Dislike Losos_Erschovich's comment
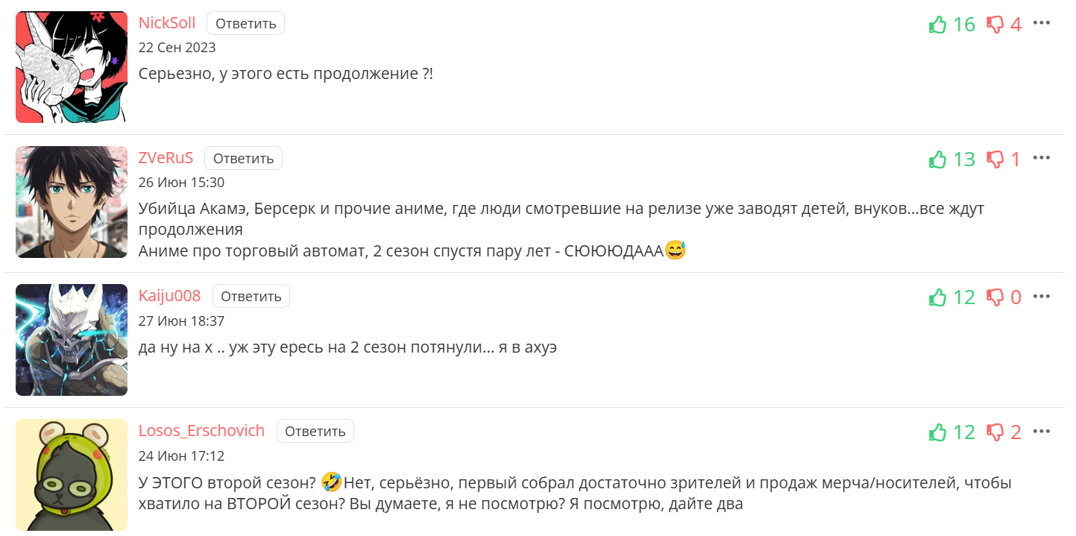The height and width of the screenshot is (536, 1076). pyautogui.click(x=995, y=432)
